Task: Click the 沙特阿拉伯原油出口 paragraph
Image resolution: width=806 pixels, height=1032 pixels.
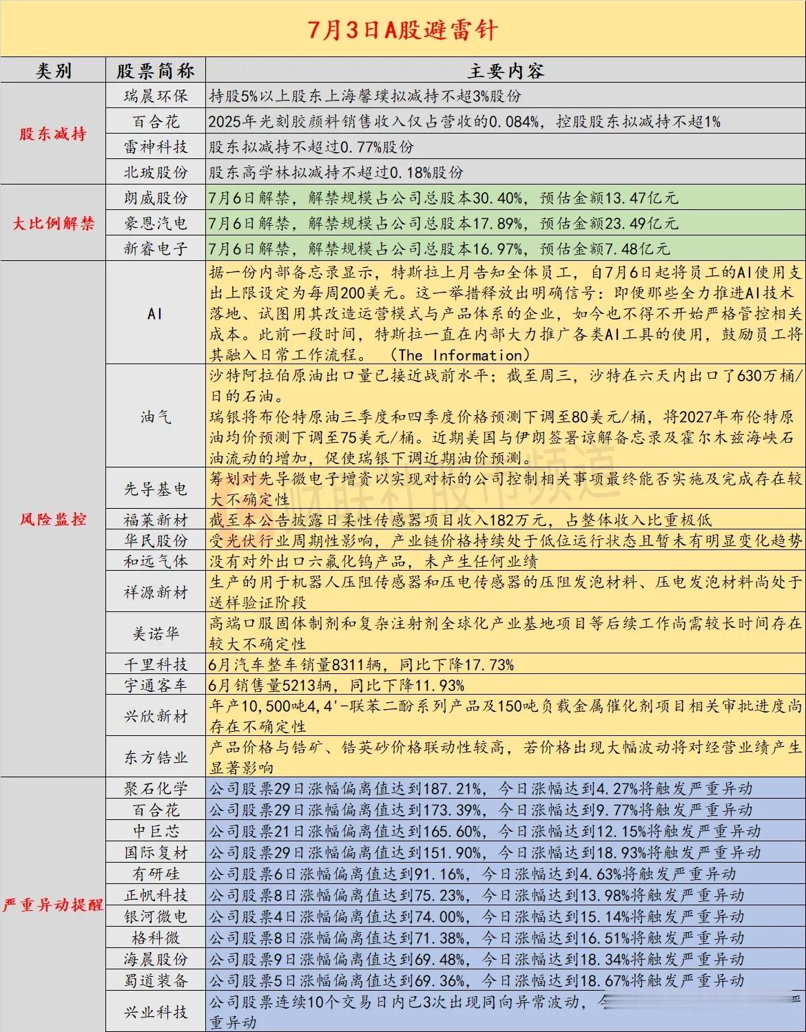Action: point(506,417)
